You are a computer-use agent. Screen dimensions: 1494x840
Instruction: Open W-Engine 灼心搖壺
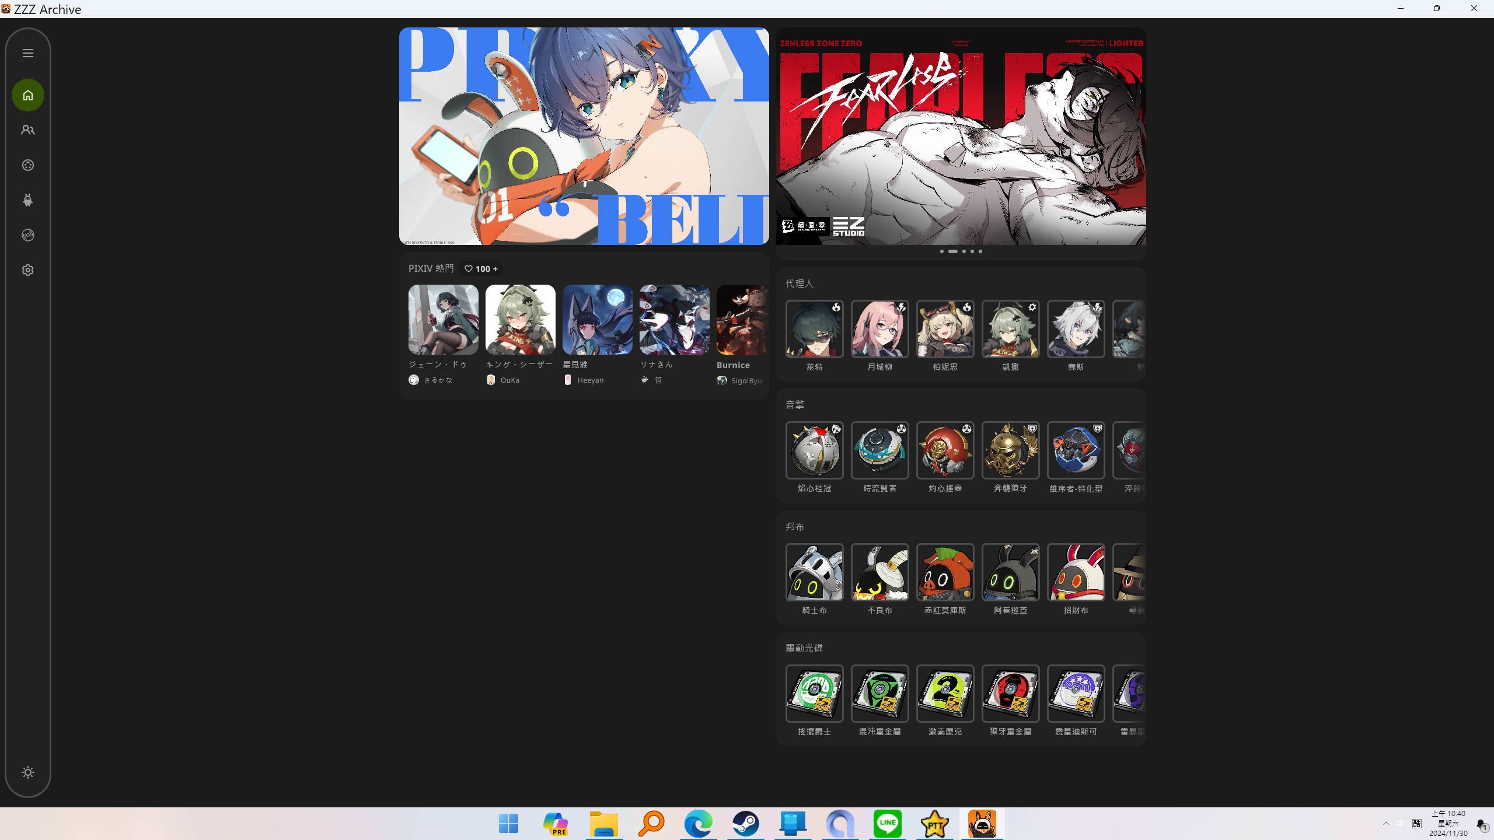945,450
